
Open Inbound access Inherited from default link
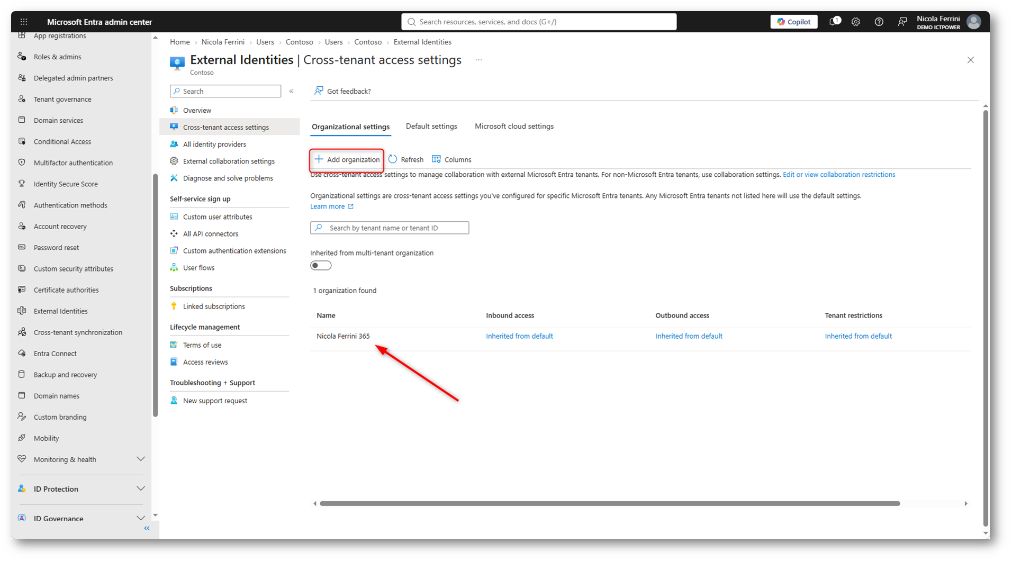pos(519,336)
